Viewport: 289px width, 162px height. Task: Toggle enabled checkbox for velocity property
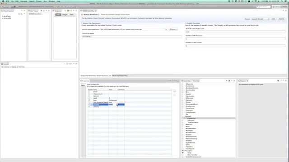89,107
